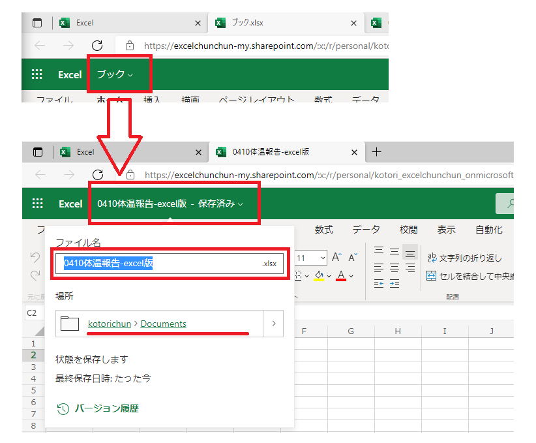The height and width of the screenshot is (443, 536).
Task: Edit the ファイル名 text field
Action: (170, 264)
